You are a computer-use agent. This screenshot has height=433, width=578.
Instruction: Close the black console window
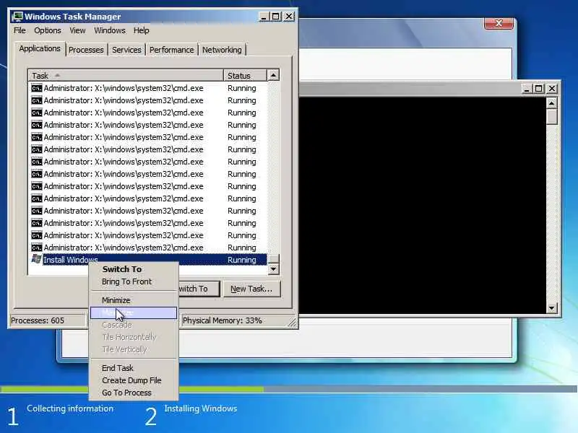click(552, 88)
